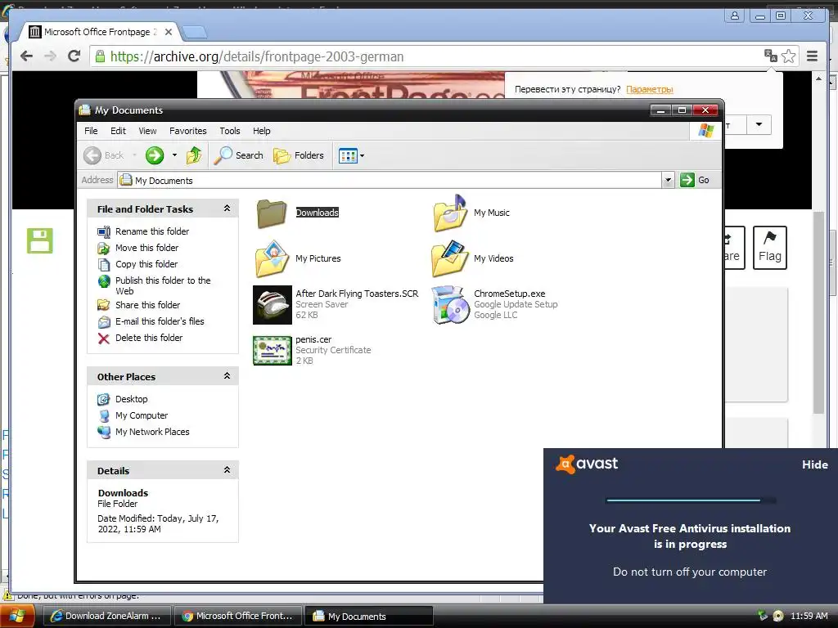This screenshot has width=838, height=628.
Task: Close the Microsoft Office Frontpage tab
Action: 169,32
